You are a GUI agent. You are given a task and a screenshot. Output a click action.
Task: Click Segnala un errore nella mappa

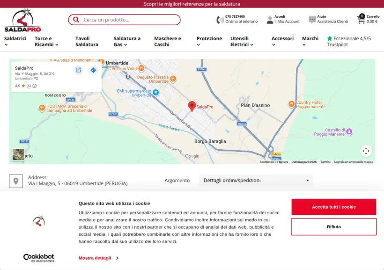point(354,162)
